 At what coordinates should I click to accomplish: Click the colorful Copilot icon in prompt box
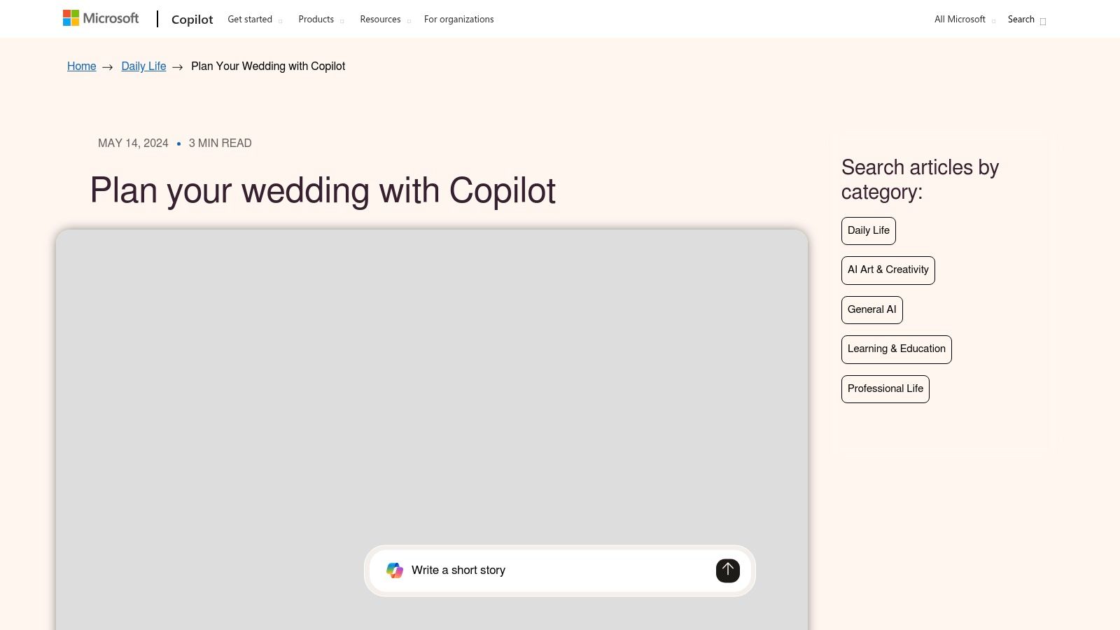395,570
